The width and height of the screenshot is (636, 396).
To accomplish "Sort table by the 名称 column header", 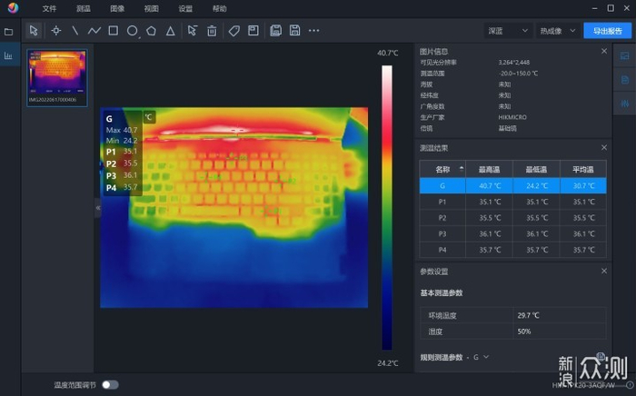I will click(442, 170).
